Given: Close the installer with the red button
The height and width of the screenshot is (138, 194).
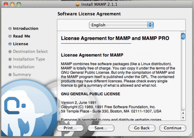Looking at the screenshot, I should pos(5,5).
